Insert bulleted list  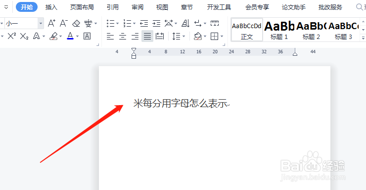(110, 23)
